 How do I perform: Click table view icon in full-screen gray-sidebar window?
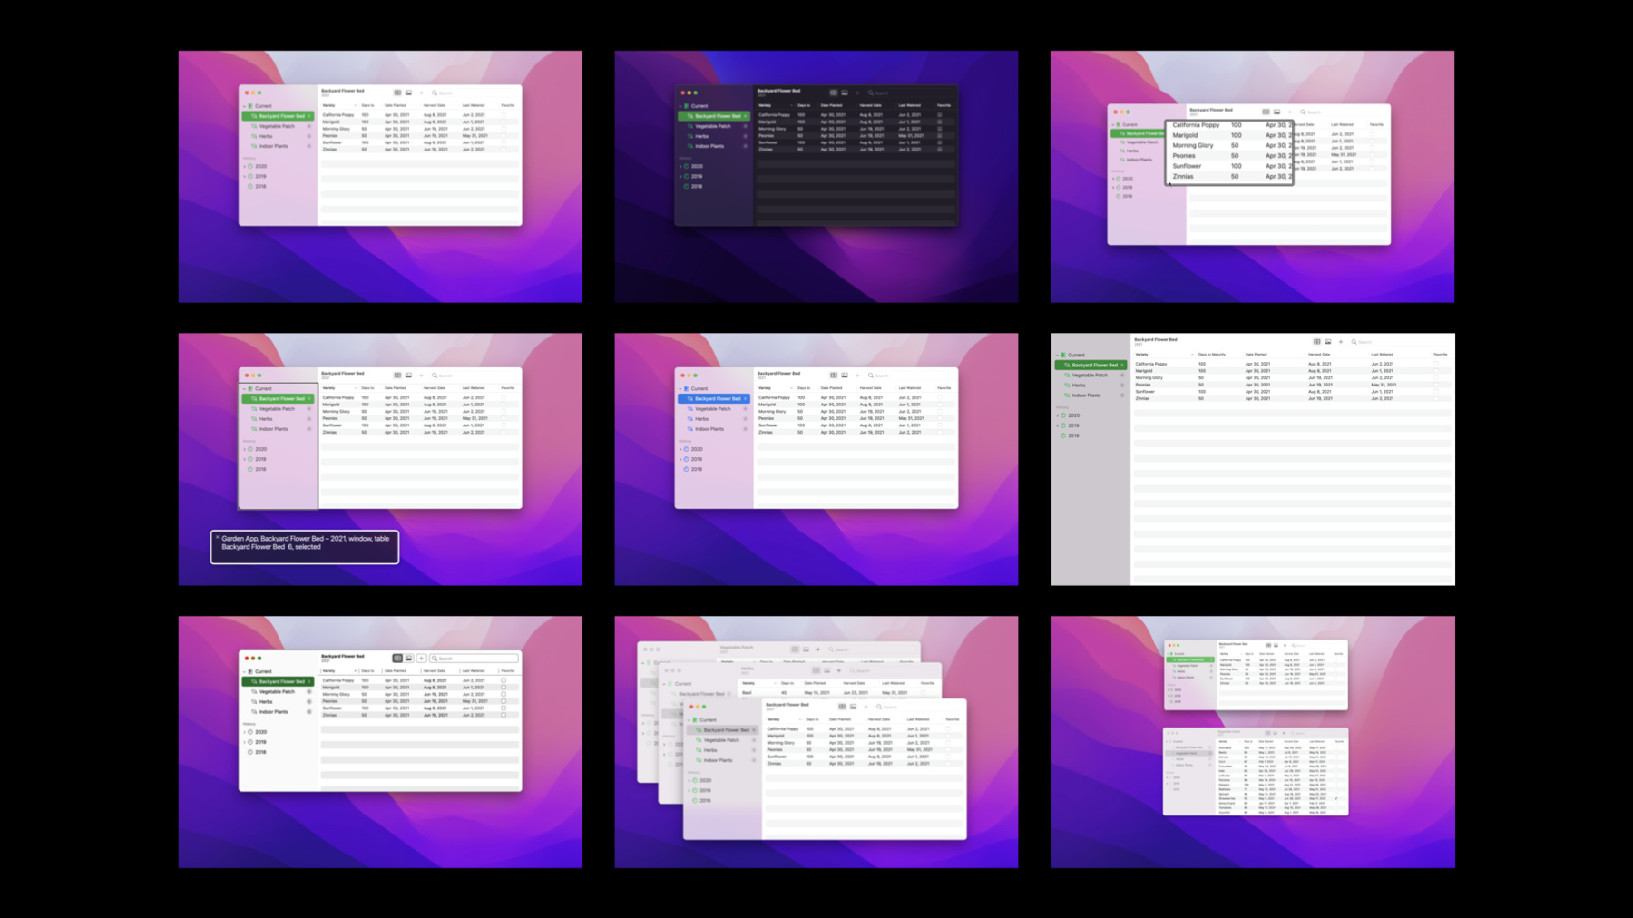pyautogui.click(x=1316, y=342)
